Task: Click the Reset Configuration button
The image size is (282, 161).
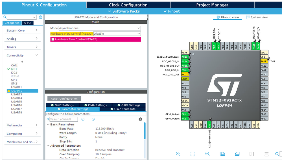Action: coord(64,99)
